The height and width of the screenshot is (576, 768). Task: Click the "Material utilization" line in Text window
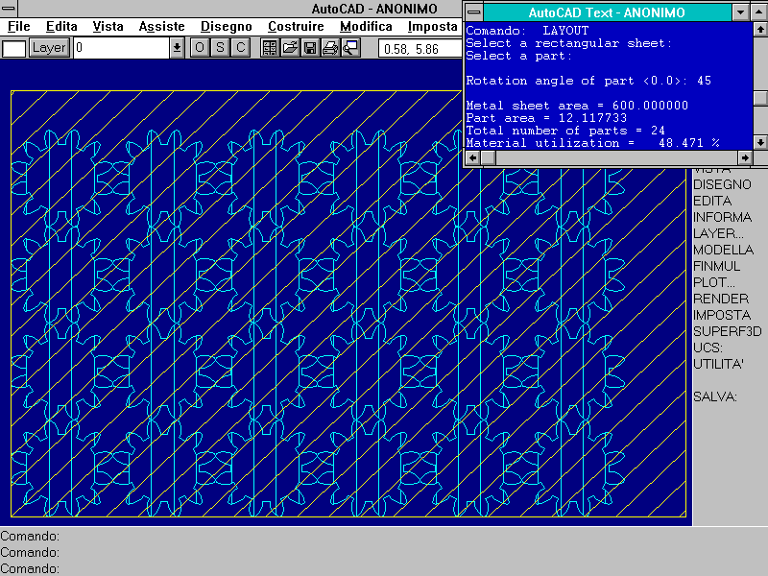click(x=592, y=143)
